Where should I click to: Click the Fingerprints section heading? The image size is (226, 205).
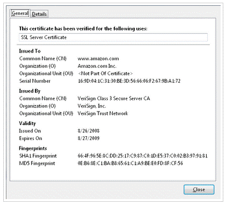point(33,148)
